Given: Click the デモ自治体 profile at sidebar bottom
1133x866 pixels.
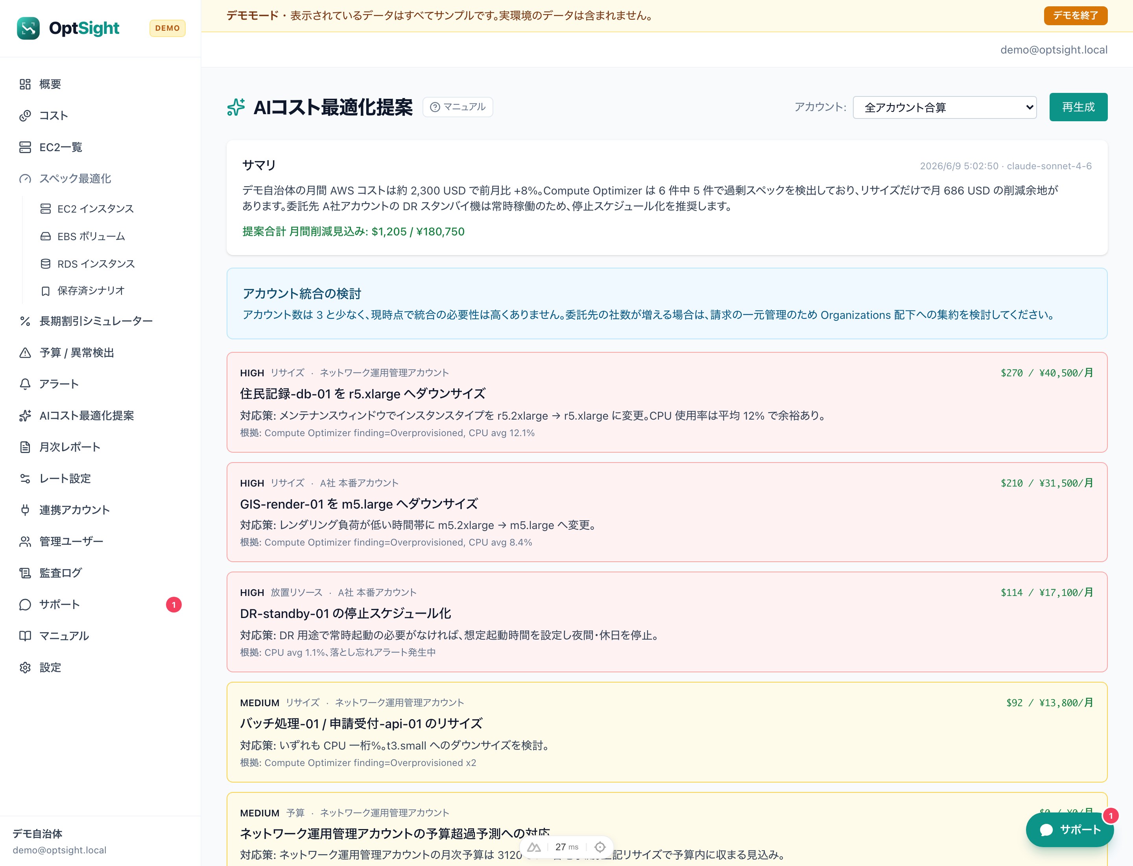Looking at the screenshot, I should (59, 841).
